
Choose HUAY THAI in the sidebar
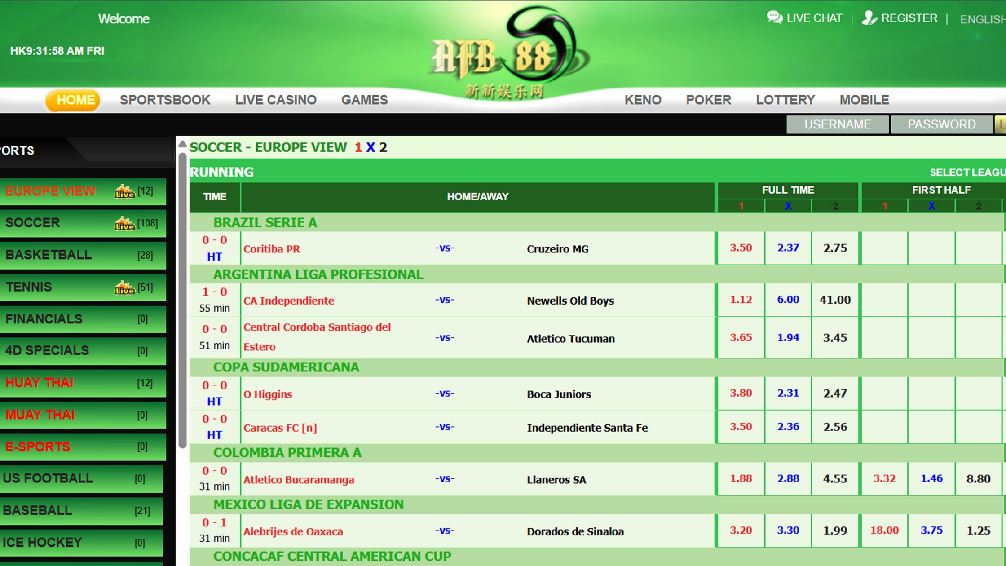[x=83, y=383]
